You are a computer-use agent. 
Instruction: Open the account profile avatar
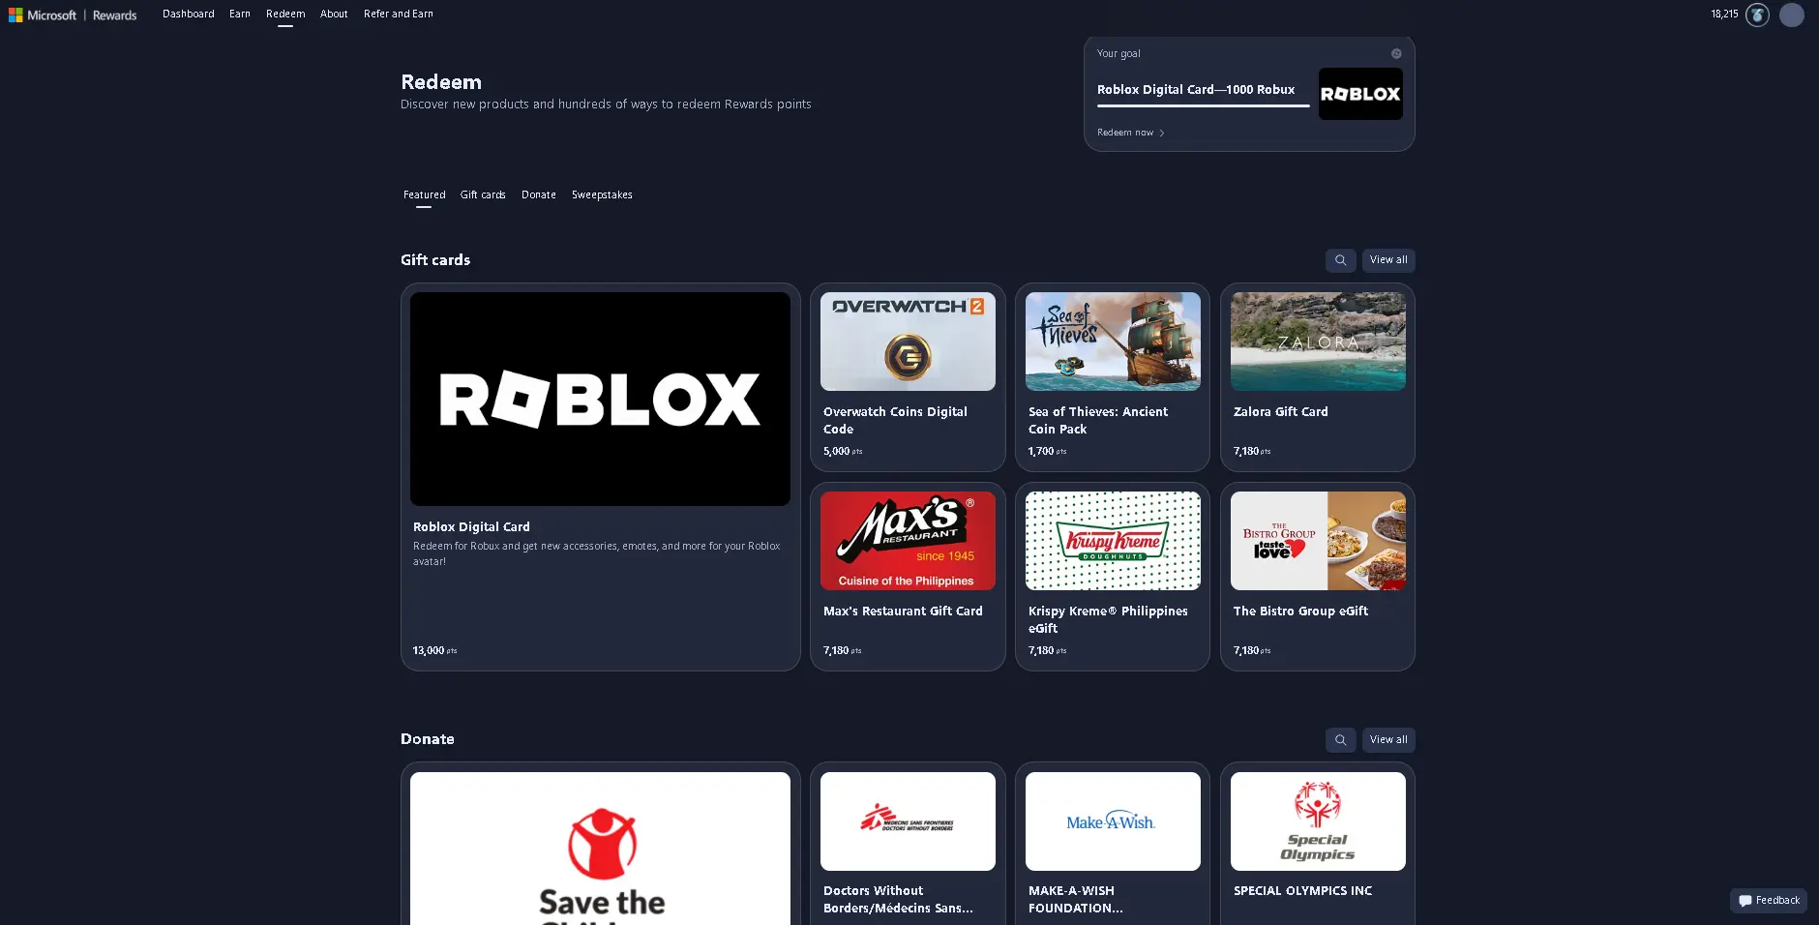(x=1792, y=15)
